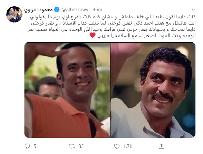Open the share upload arrow icon
Screen dimensions: 203x154
(x=161, y=146)
